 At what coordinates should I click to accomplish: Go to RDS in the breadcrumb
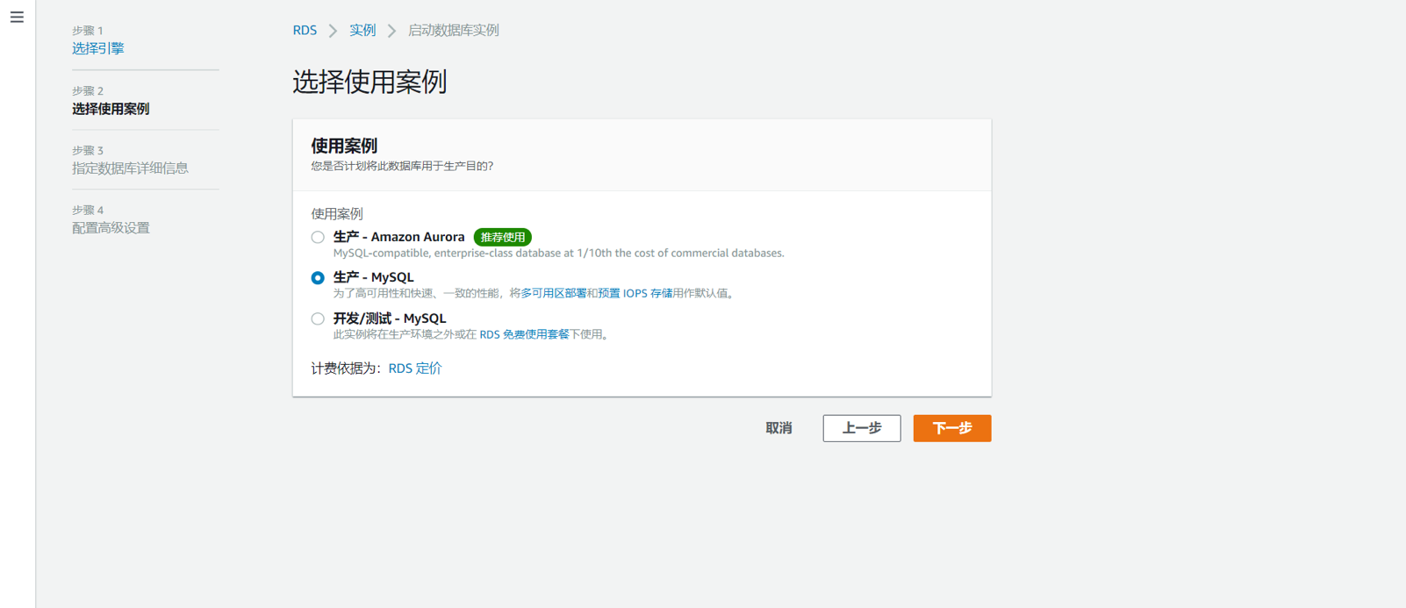(x=305, y=31)
